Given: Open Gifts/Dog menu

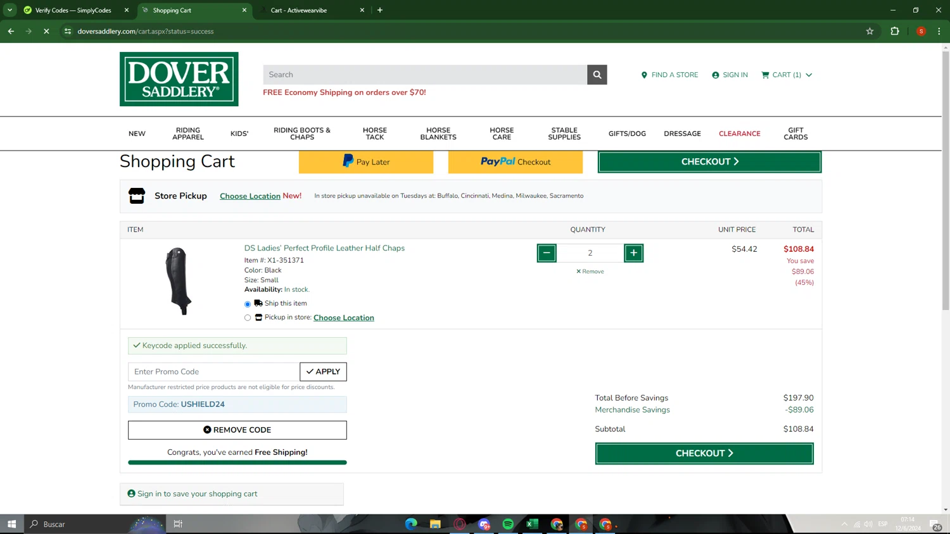Looking at the screenshot, I should click(x=627, y=133).
